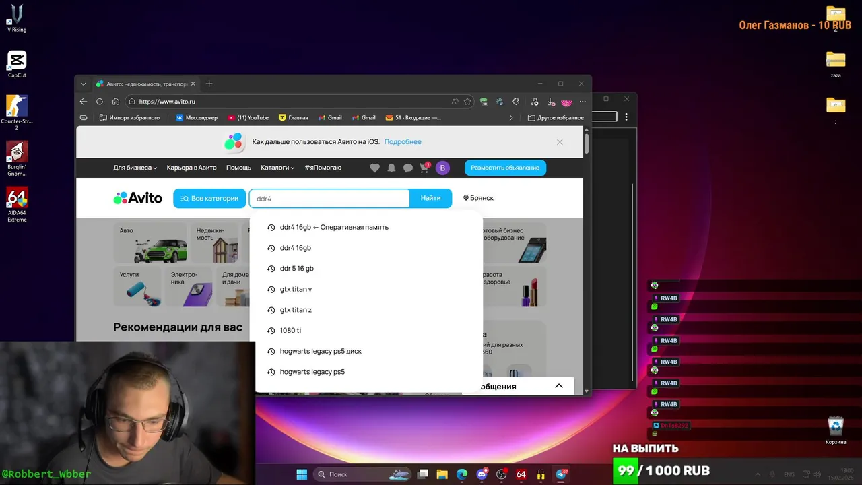Select the Avito browser tab
The image size is (862, 485).
pos(145,84)
